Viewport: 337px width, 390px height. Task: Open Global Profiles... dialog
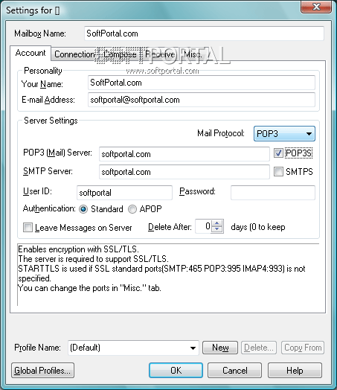[42, 371]
